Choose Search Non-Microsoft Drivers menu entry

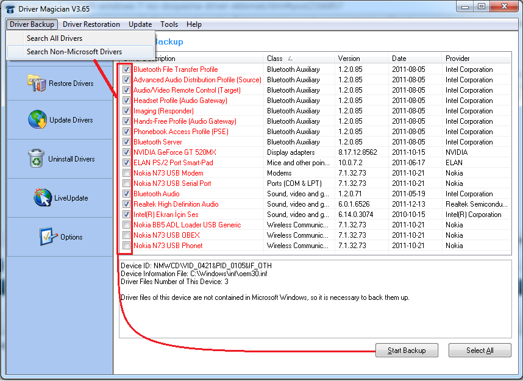[80, 52]
